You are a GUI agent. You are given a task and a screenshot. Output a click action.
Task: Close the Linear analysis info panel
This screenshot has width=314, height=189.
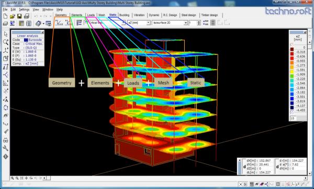42,32
